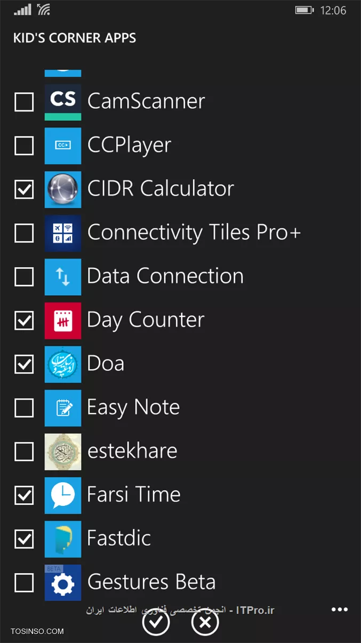
Task: Check the Gestures Beta checkbox
Action: click(24, 583)
